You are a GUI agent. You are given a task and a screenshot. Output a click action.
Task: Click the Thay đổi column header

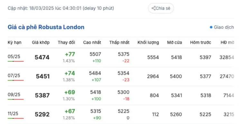[x=66, y=42]
